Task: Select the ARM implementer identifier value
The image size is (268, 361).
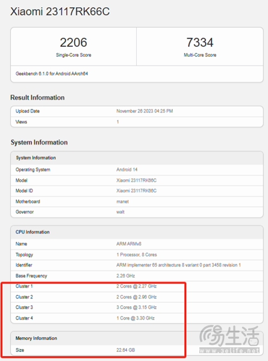Action: 178,265
